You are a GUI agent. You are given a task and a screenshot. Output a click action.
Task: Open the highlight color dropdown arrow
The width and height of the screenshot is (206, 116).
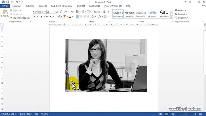pyautogui.click(x=67, y=17)
